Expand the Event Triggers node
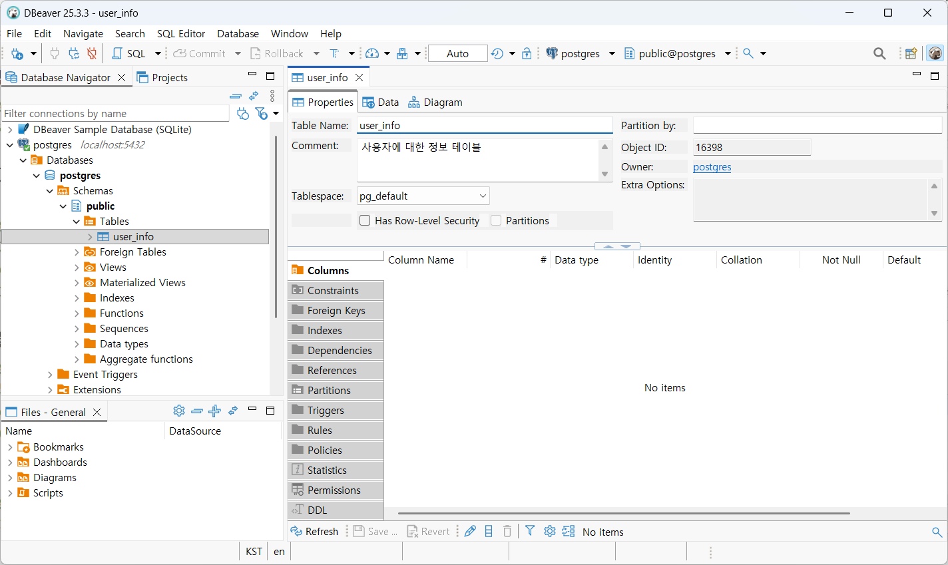The width and height of the screenshot is (948, 565). click(50, 375)
